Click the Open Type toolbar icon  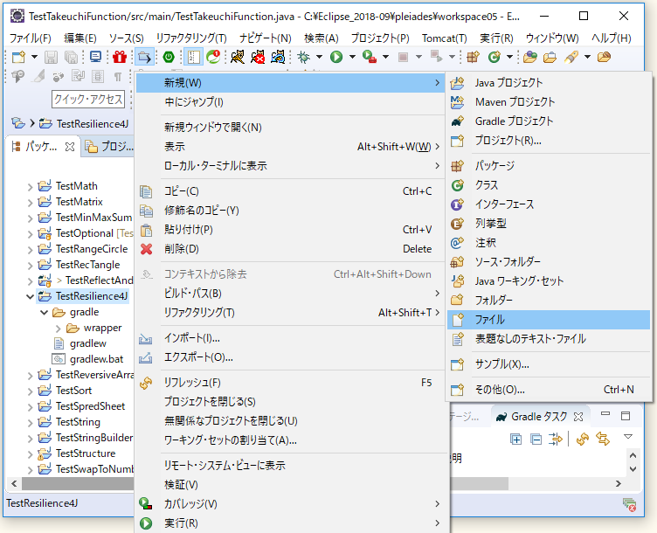coord(529,57)
